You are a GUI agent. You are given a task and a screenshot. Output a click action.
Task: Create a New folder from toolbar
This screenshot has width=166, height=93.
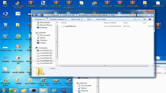click(101, 19)
